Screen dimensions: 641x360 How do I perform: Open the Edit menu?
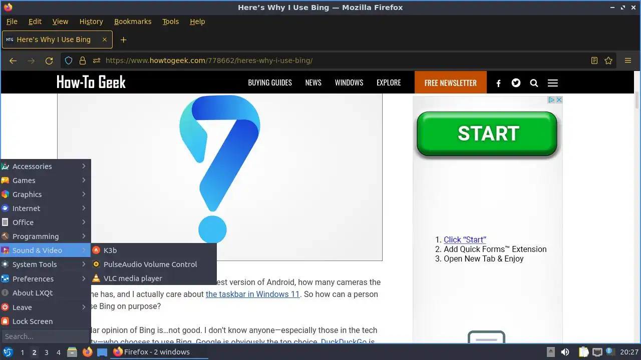pos(35,21)
